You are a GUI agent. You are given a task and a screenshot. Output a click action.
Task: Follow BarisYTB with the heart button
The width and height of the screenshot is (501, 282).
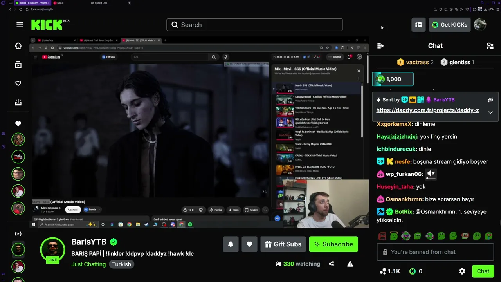click(x=249, y=244)
